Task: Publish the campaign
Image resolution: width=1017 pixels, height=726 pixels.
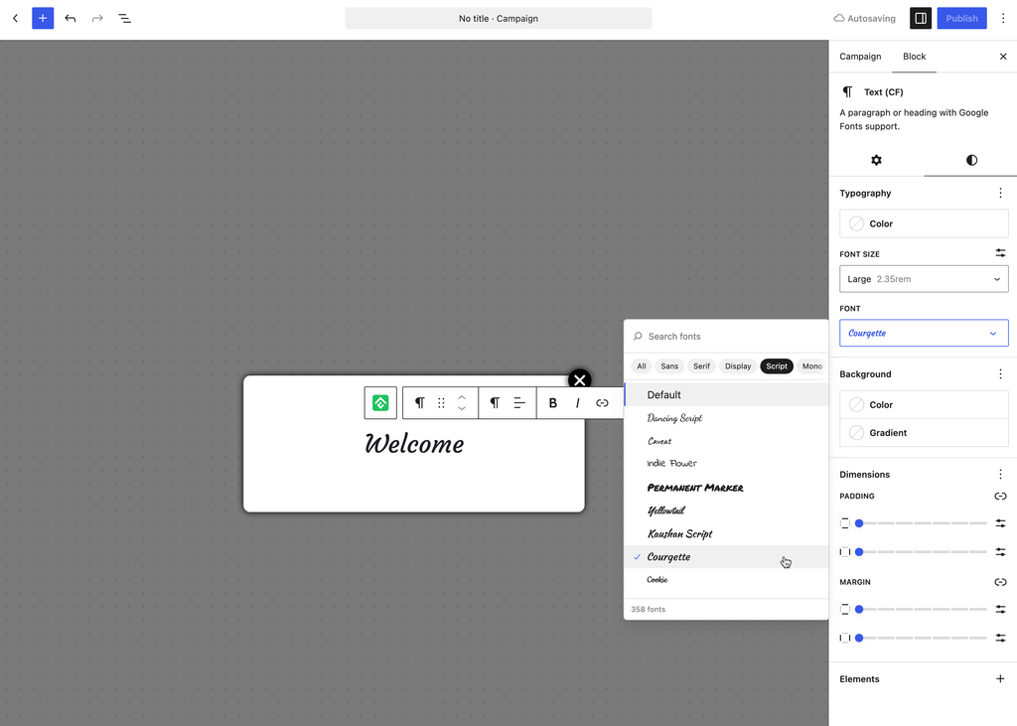Action: pos(961,18)
